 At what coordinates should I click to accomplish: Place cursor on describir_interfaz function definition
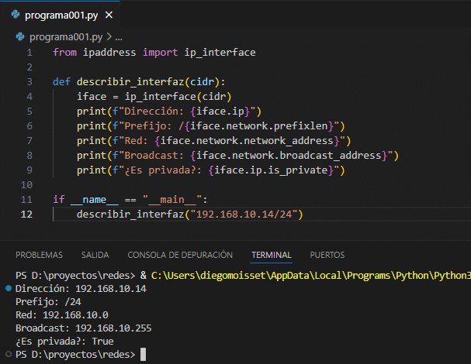pyautogui.click(x=128, y=81)
